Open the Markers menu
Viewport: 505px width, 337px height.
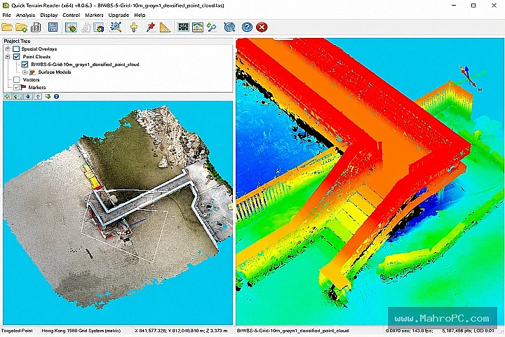click(95, 15)
